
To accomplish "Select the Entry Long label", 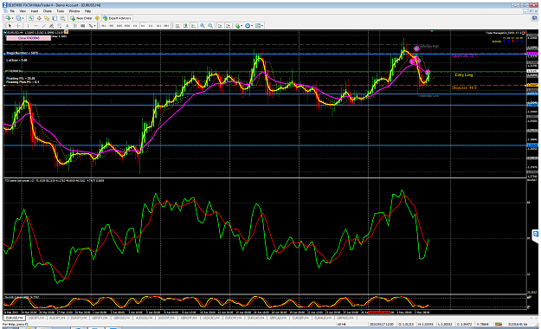I will [x=464, y=74].
